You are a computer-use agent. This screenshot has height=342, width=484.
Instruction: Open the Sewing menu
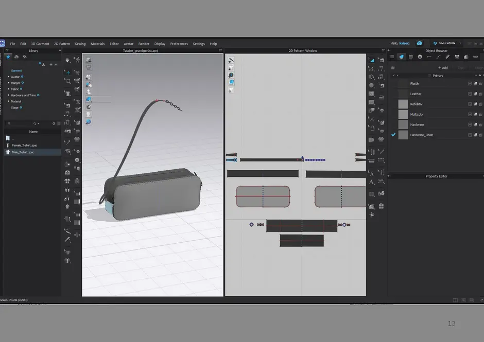coord(80,44)
